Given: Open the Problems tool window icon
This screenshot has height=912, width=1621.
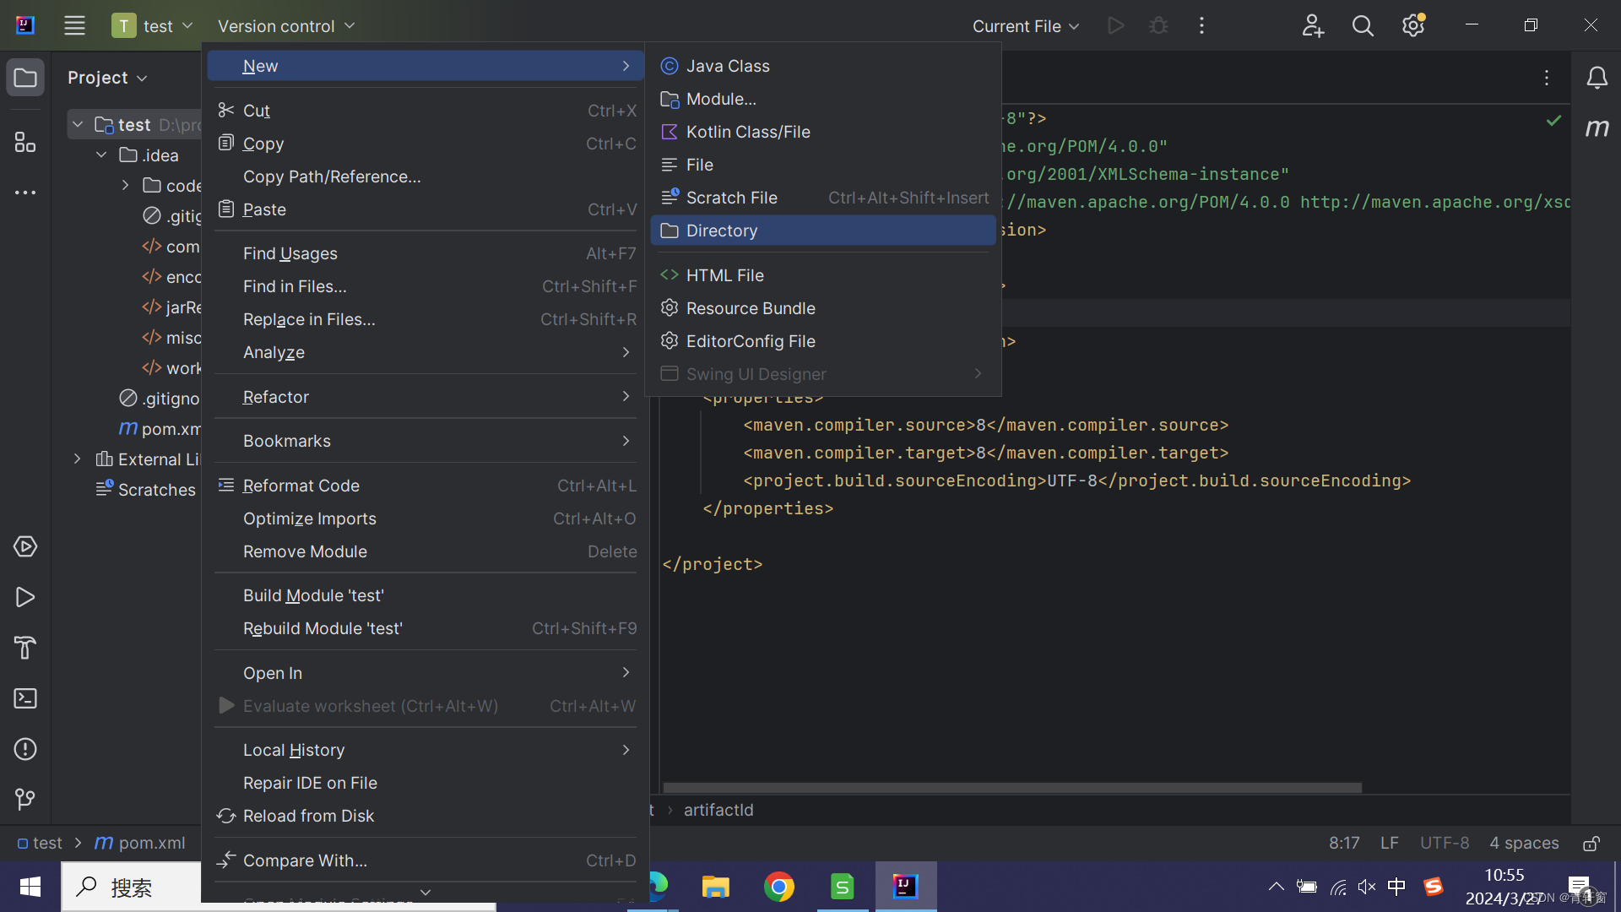Looking at the screenshot, I should click(25, 749).
